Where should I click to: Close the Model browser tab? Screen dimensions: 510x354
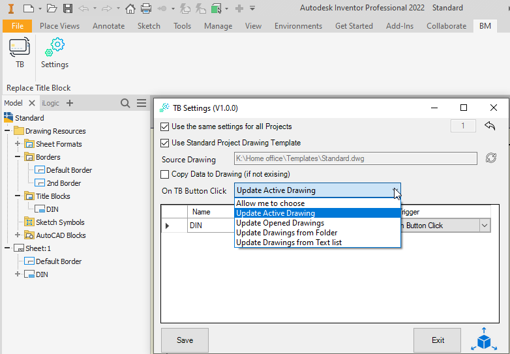point(32,103)
